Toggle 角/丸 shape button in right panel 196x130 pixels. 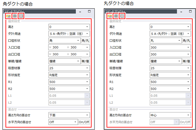pos(187,40)
